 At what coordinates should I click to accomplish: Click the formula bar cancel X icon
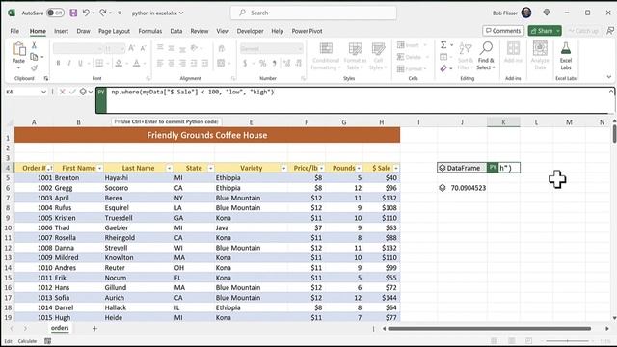point(62,92)
